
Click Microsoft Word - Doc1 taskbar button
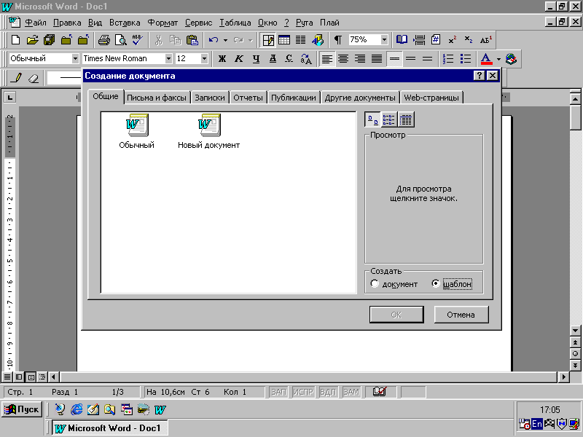click(x=110, y=428)
